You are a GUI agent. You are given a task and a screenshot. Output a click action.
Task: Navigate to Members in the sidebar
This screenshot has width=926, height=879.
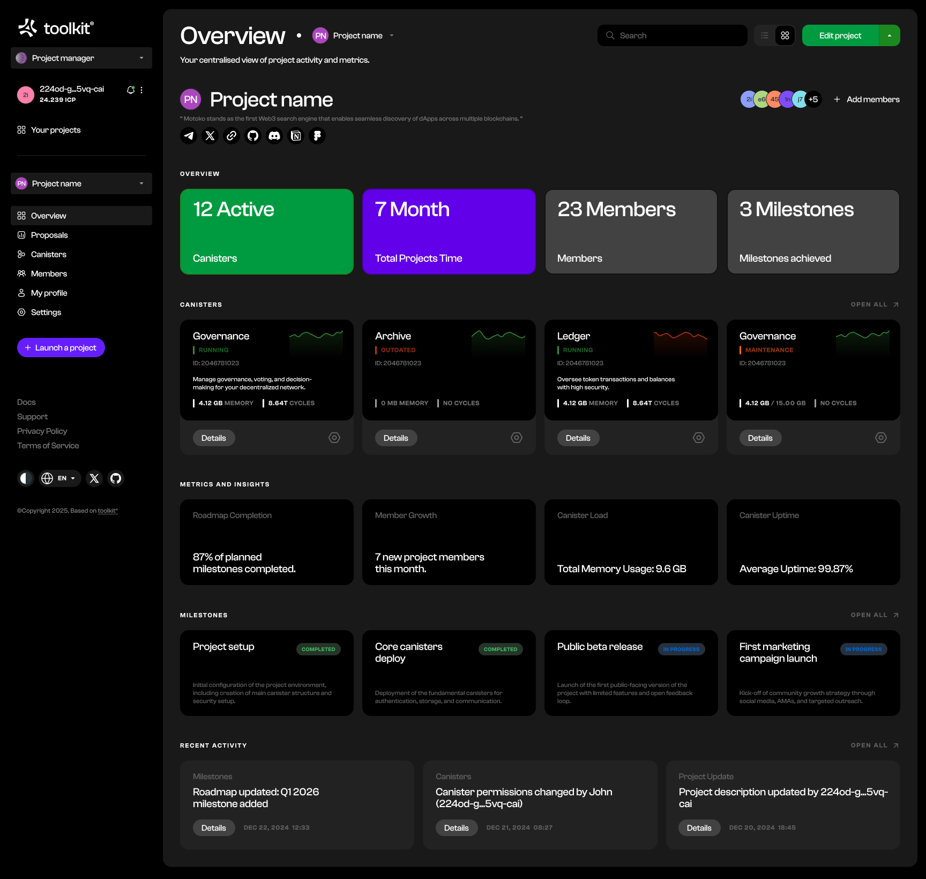81,274
